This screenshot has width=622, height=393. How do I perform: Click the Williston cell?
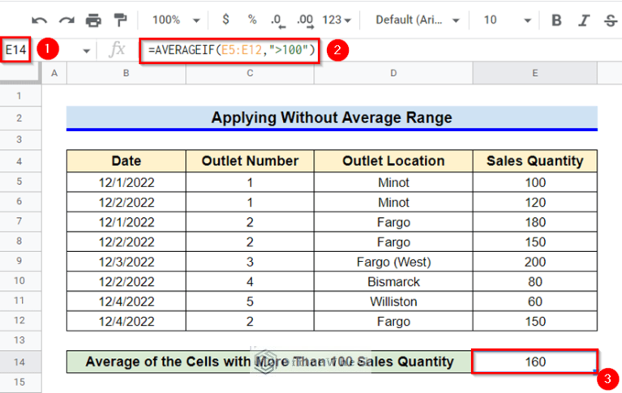pyautogui.click(x=393, y=301)
